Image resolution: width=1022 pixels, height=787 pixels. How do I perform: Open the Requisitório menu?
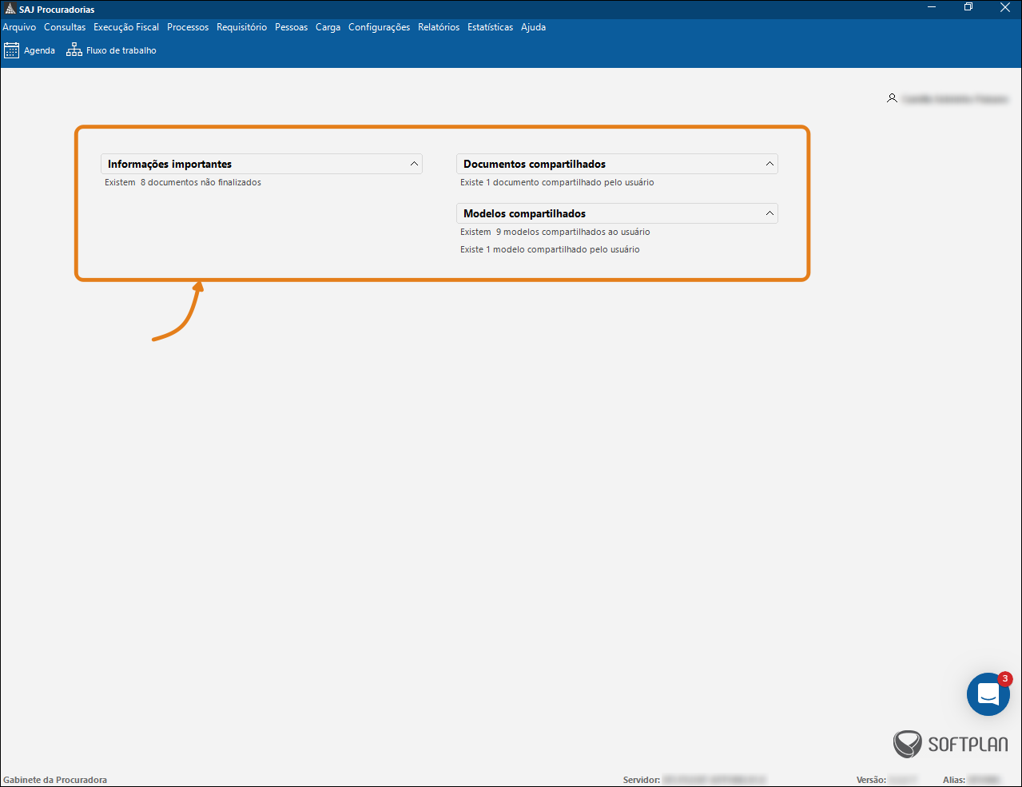click(241, 27)
